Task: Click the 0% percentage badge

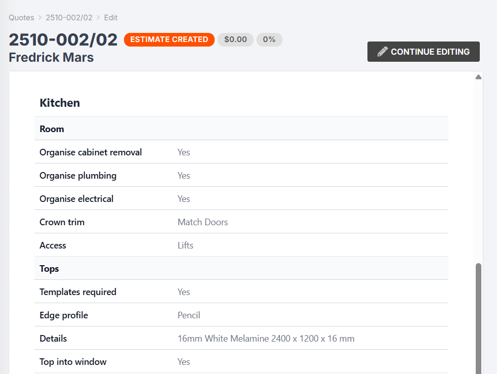Action: (x=269, y=39)
